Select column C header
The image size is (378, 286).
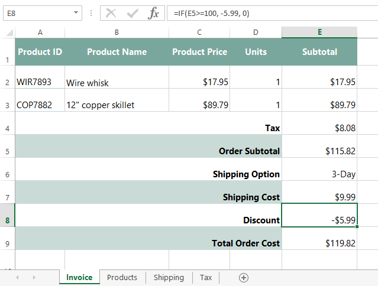coord(199,32)
